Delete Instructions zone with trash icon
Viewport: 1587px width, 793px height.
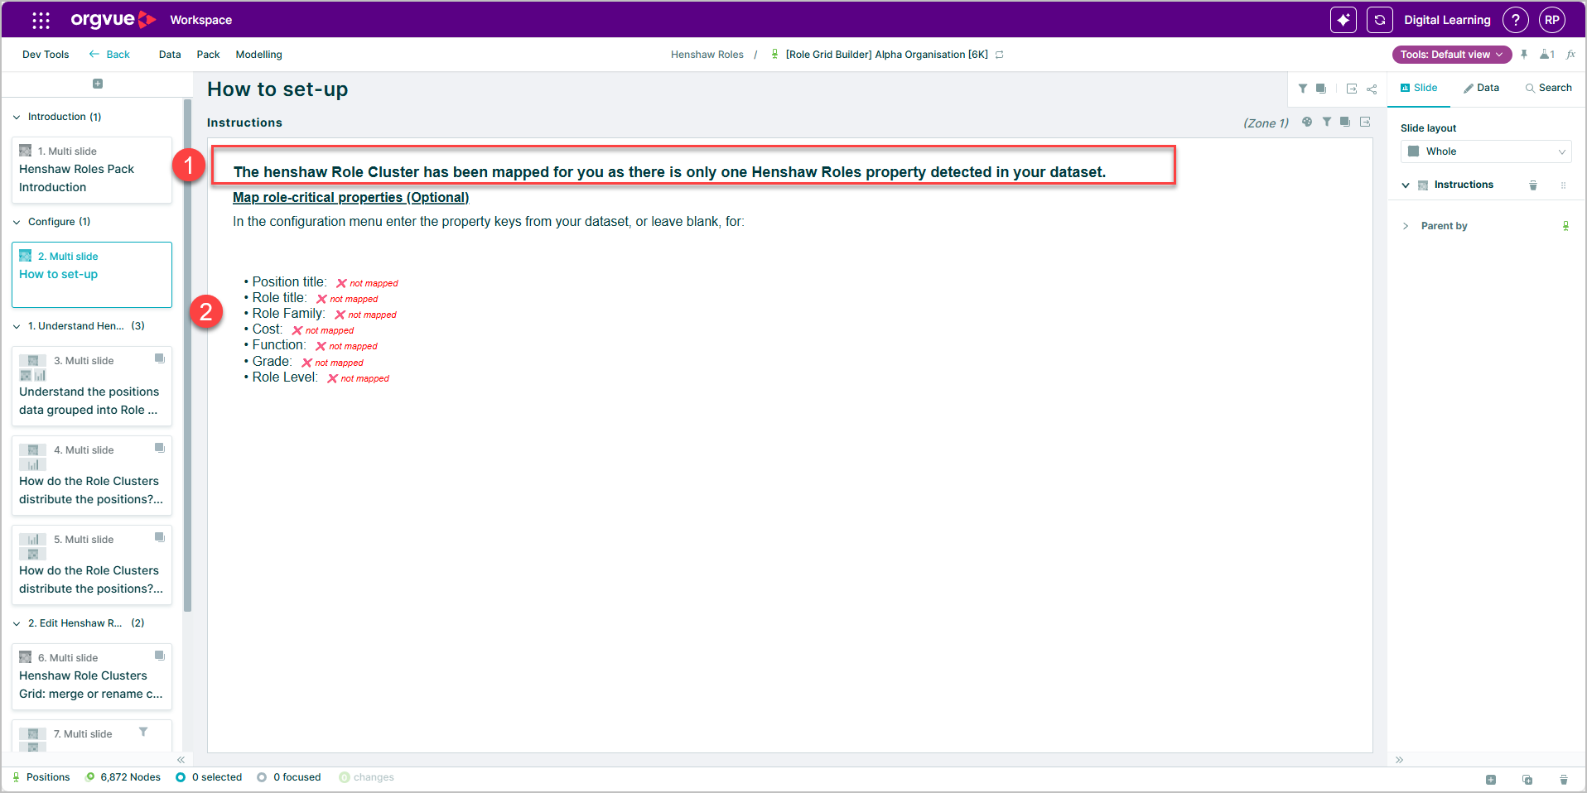pyautogui.click(x=1533, y=185)
